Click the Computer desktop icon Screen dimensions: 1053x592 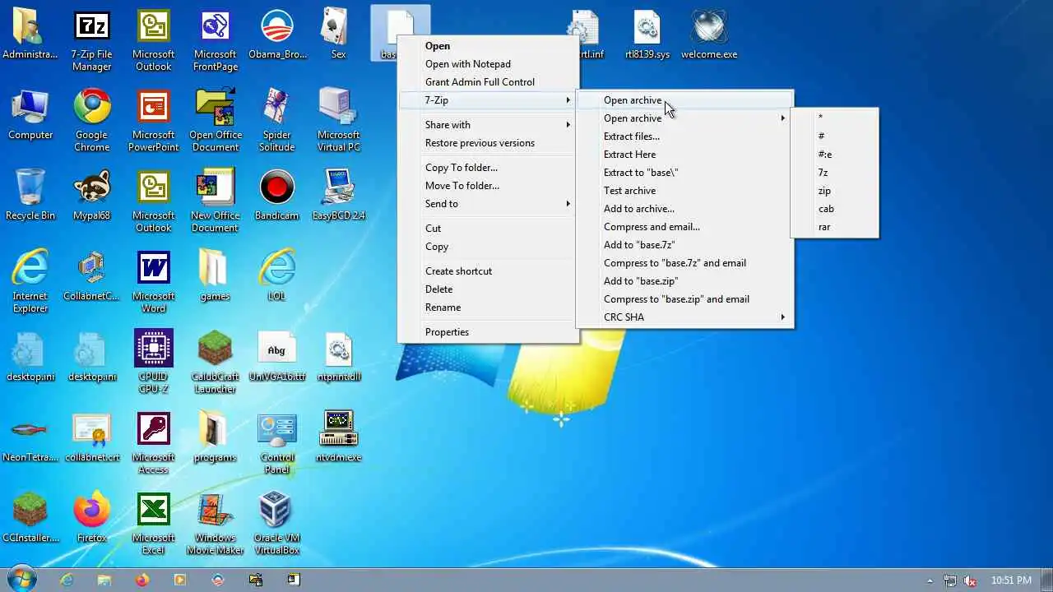(30, 115)
